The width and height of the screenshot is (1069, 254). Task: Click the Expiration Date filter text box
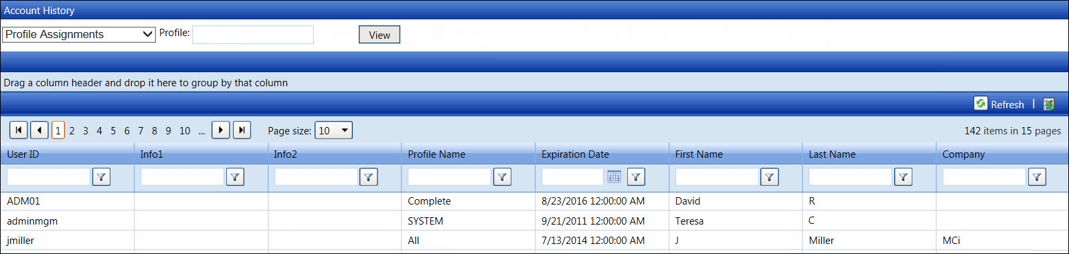click(572, 177)
